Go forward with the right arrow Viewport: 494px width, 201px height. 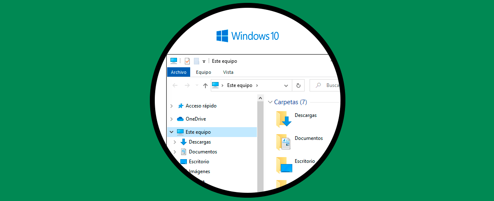(x=187, y=85)
